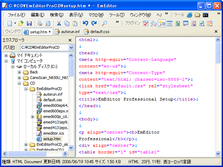Click the red-arrows document plugin icon
The height and width of the screenshot is (167, 223).
pos(194,23)
